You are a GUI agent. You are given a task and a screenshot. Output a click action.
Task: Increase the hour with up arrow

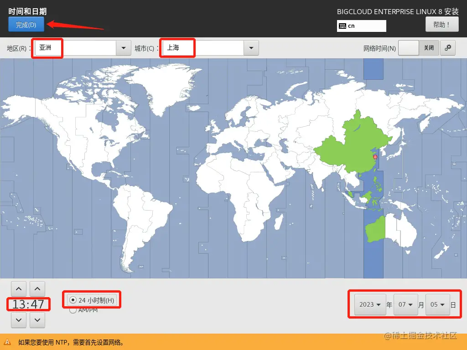coord(19,289)
